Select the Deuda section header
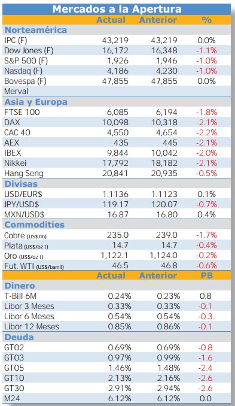 coord(19,337)
